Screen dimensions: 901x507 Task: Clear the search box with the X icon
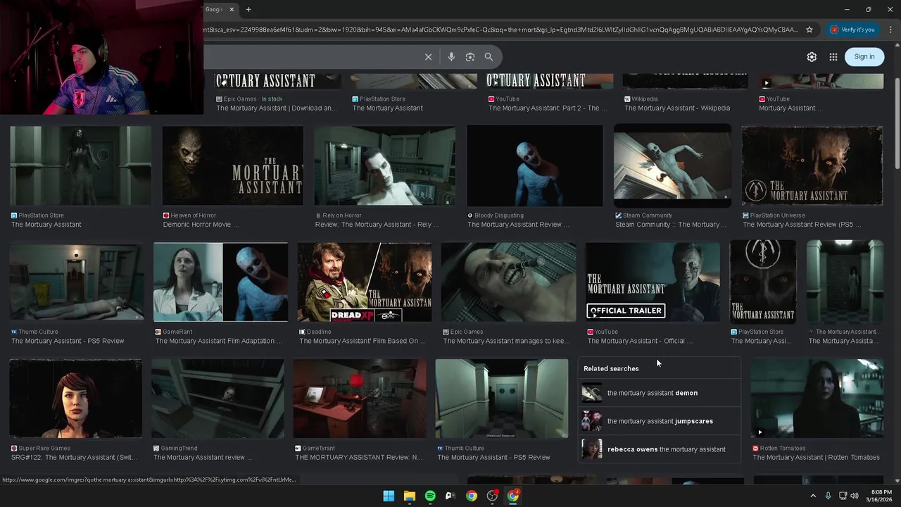428,57
